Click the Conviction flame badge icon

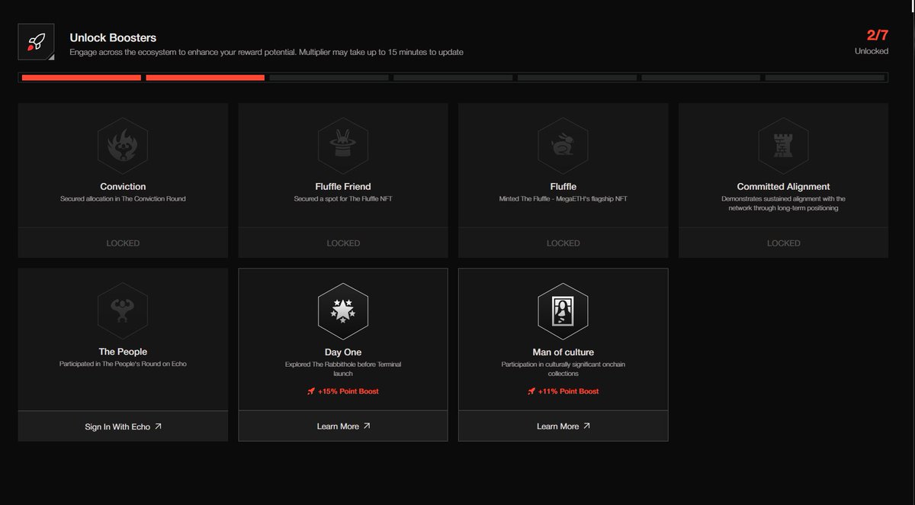[x=123, y=146]
